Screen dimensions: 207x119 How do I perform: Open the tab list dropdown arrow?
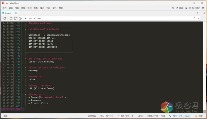tap(205, 13)
